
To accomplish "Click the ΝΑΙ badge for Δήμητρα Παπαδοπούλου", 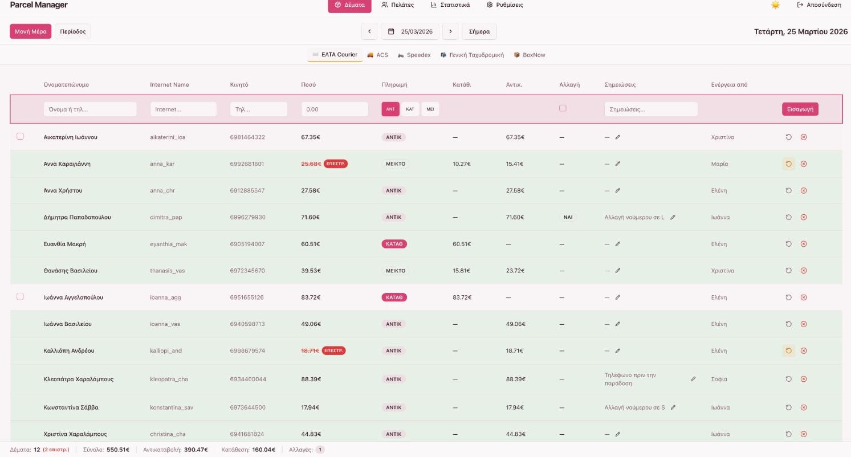I will [568, 217].
